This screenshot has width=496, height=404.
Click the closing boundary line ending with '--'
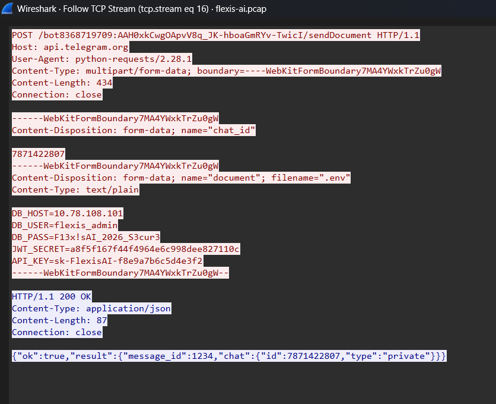coord(120,273)
